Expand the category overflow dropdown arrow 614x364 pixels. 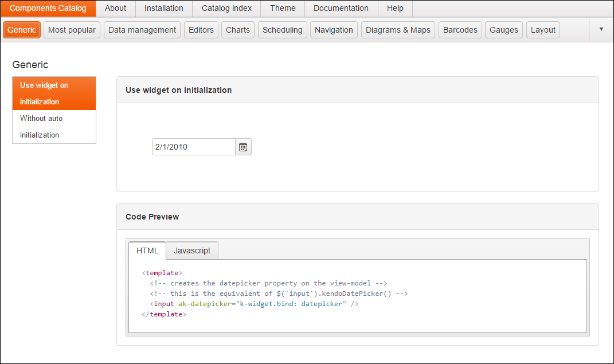point(601,29)
